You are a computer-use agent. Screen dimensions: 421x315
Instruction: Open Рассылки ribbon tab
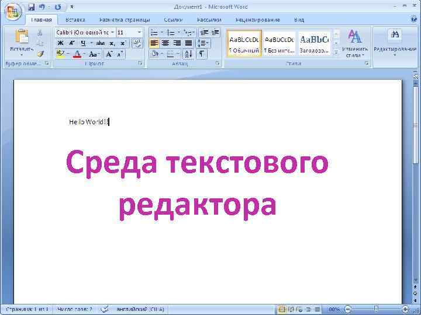tap(209, 20)
